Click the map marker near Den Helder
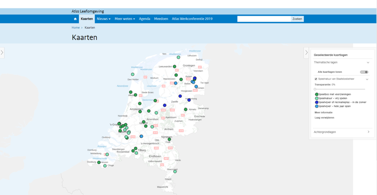Screen dimensions: 377x195 133,74
